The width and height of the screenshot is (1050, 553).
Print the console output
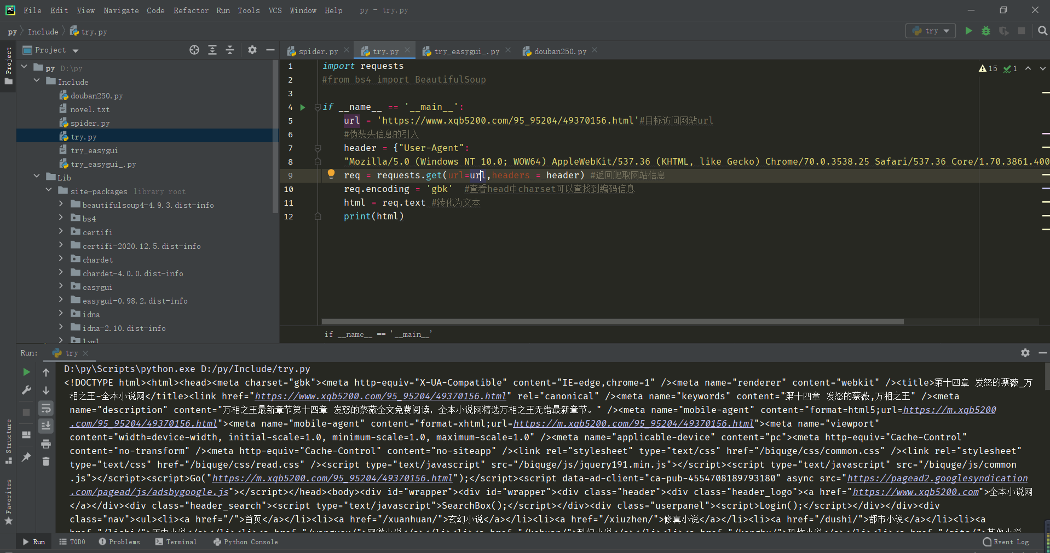(46, 444)
